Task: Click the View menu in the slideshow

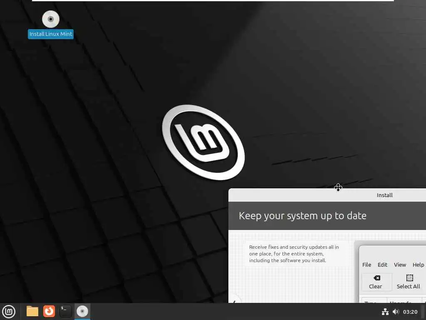Action: click(400, 265)
